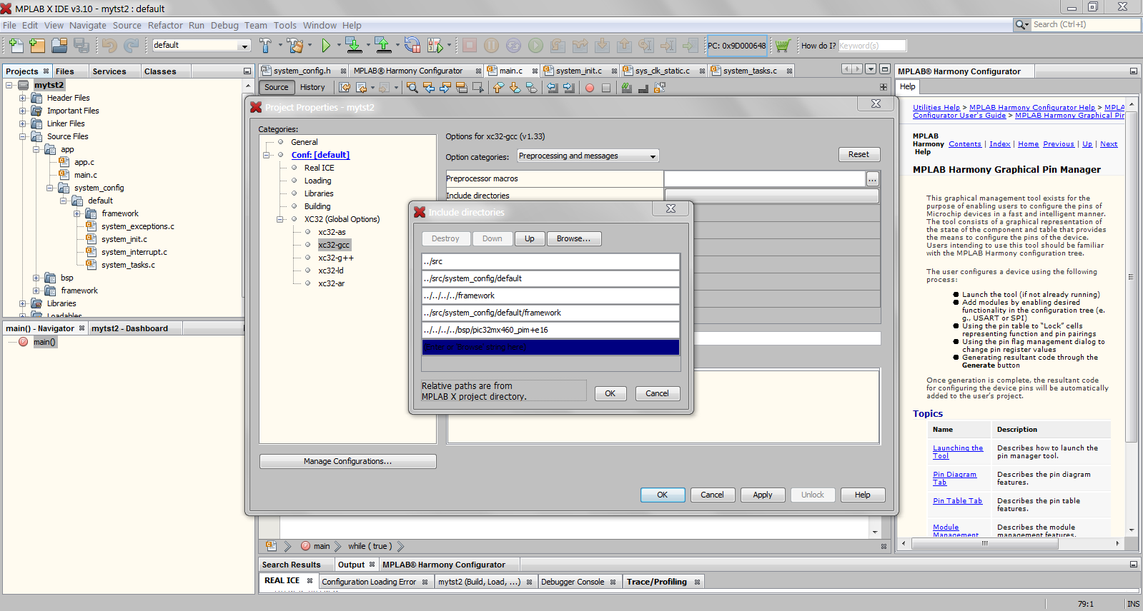The height and width of the screenshot is (611, 1143).
Task: Click the Next Bookmark editor icon
Action: (515, 87)
